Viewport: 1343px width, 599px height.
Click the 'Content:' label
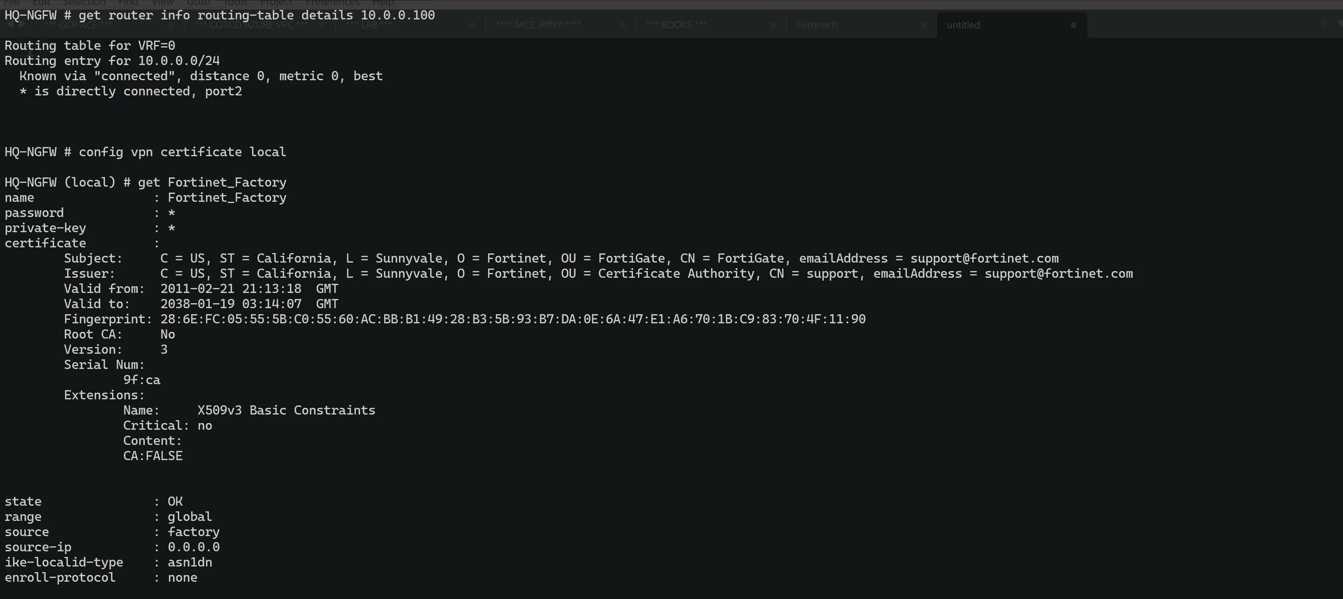(152, 441)
